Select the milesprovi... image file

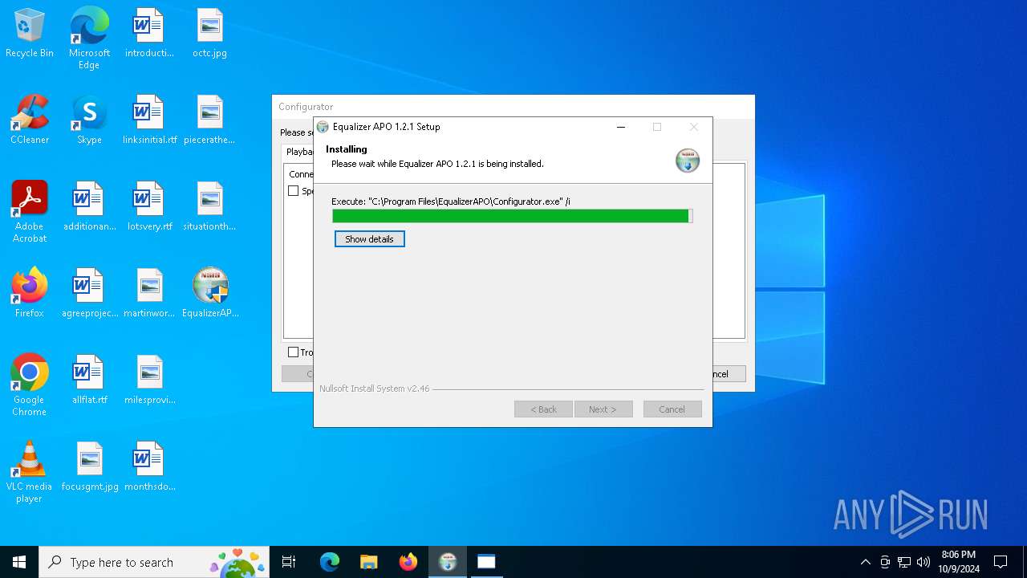click(149, 381)
